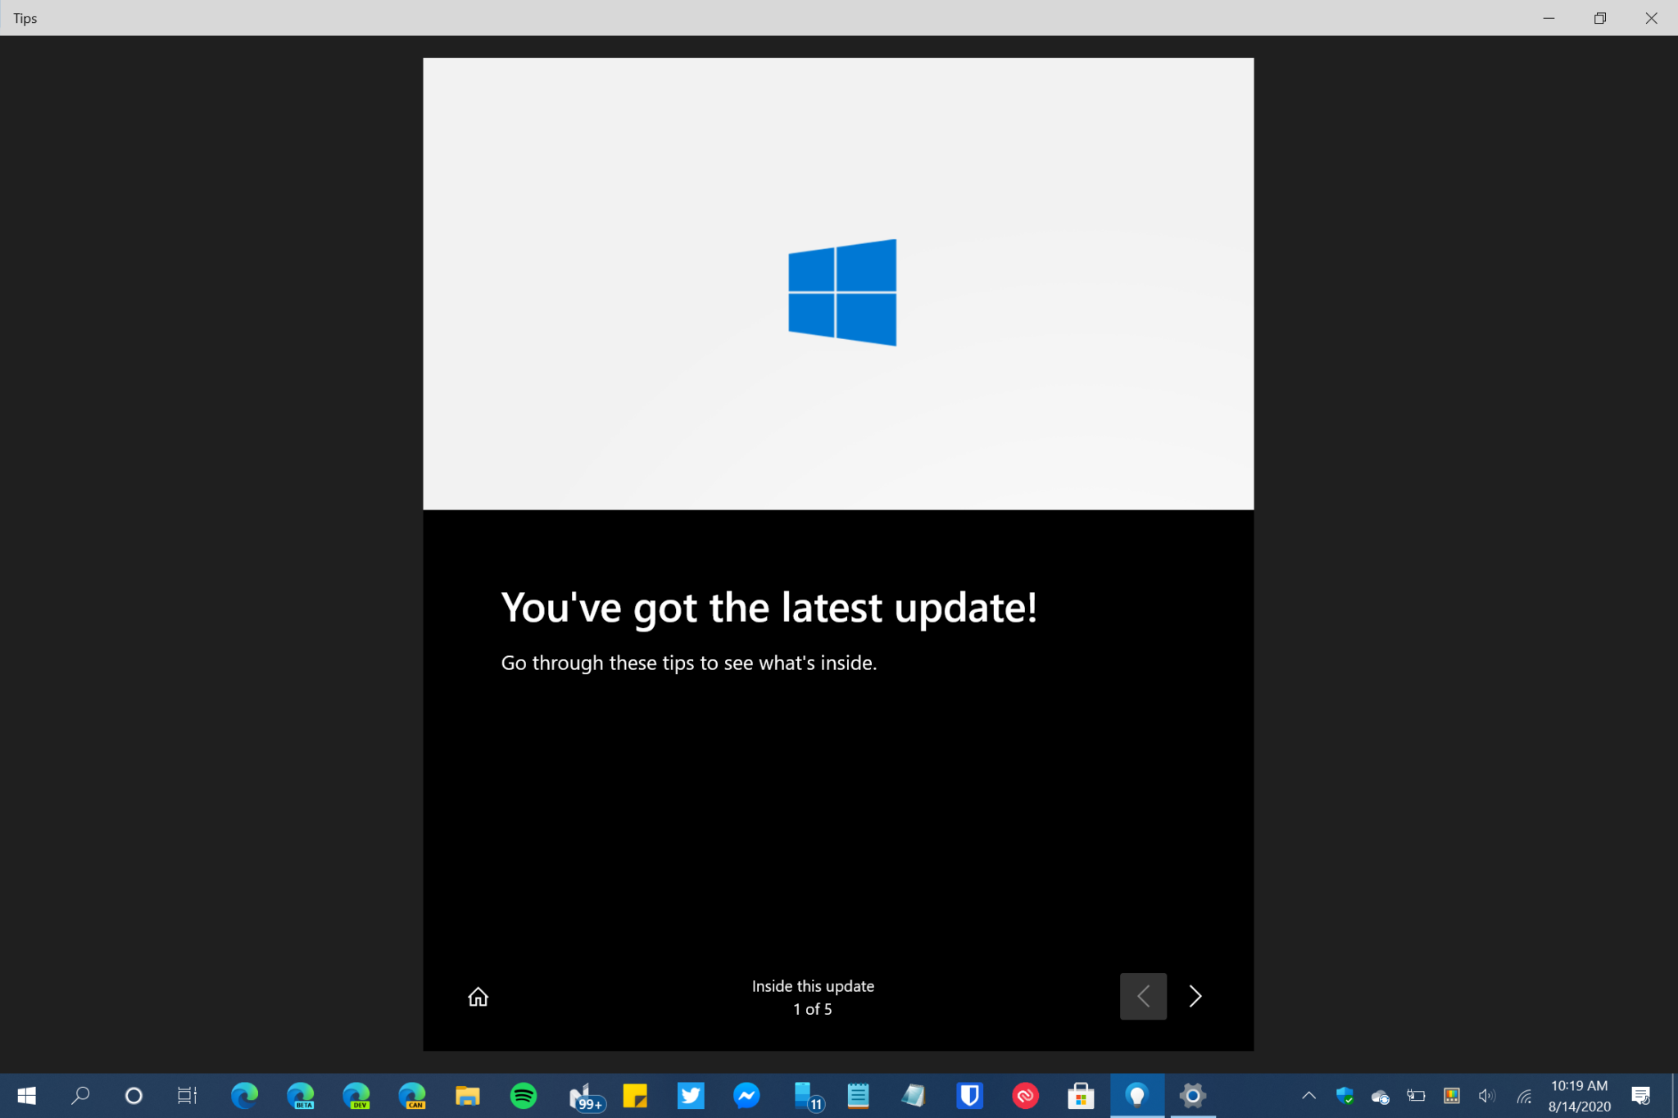Open Windows Security from the system tray
Screen dimensions: 1678x1118
(1346, 1096)
